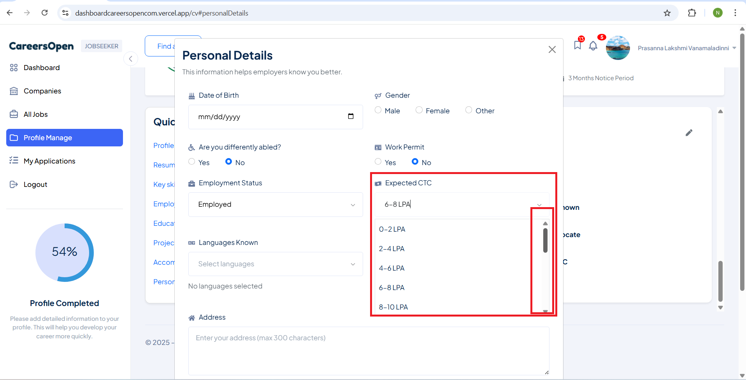The height and width of the screenshot is (380, 746).
Task: Collapse the sidebar with arrow icon
Action: pos(131,59)
